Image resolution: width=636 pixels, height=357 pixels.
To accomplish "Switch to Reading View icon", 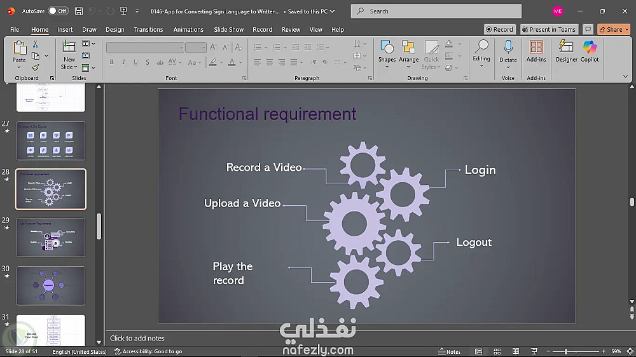I will pos(516,351).
